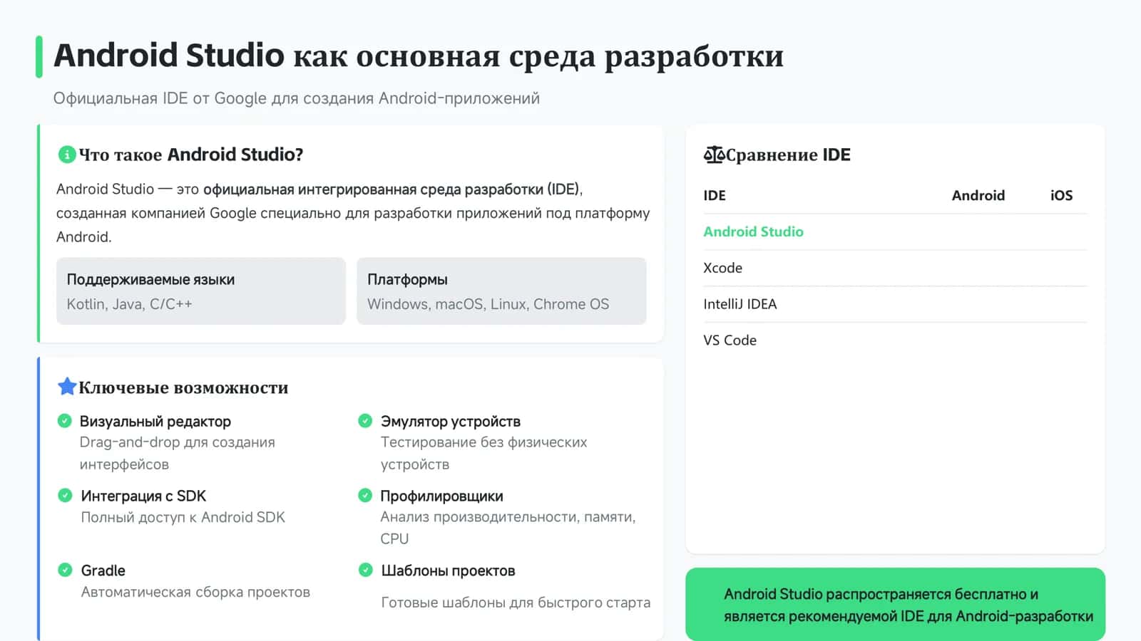Image resolution: width=1141 pixels, height=641 pixels.
Task: Click the text 'Windows, macOS, Linux, Chrome OS'
Action: point(488,304)
